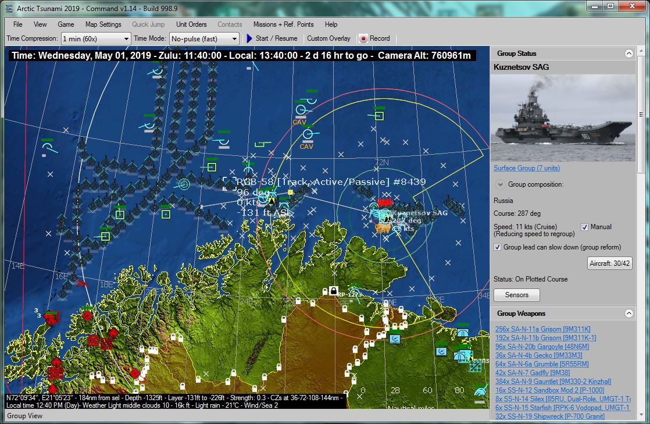Toggle the Manual speed checkbox
650x424 pixels.
pos(584,227)
